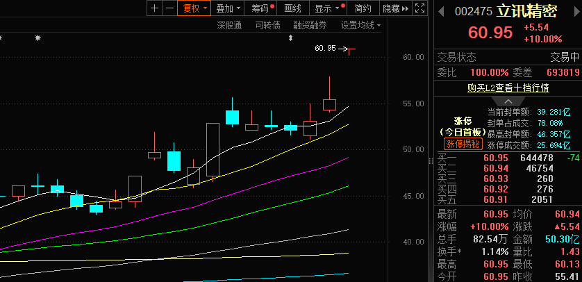
Task: Zoom out chart with minus button
Action: pos(169,8)
